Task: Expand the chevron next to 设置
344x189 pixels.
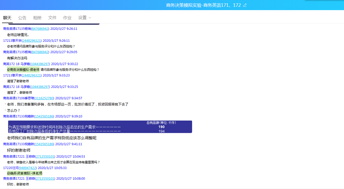Action: point(90,18)
